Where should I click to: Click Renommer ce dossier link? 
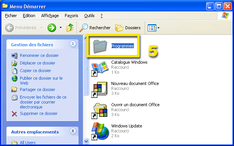pyautogui.click(x=39, y=55)
